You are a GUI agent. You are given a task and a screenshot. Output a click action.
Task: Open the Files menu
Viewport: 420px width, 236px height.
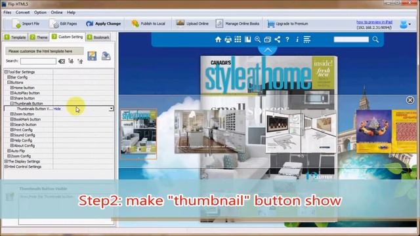[x=7, y=12]
